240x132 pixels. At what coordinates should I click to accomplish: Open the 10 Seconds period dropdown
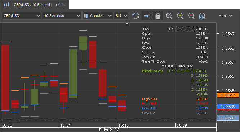pos(62,16)
